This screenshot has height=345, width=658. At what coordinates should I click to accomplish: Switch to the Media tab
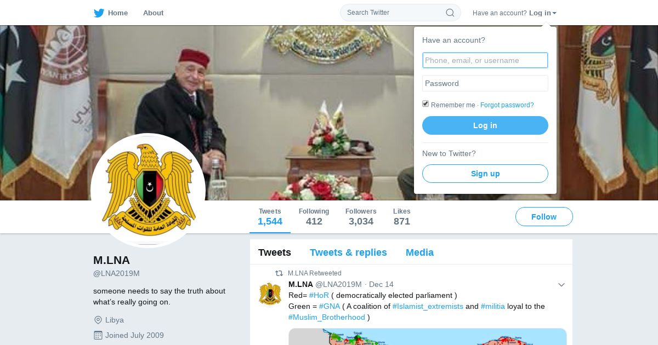(419, 252)
